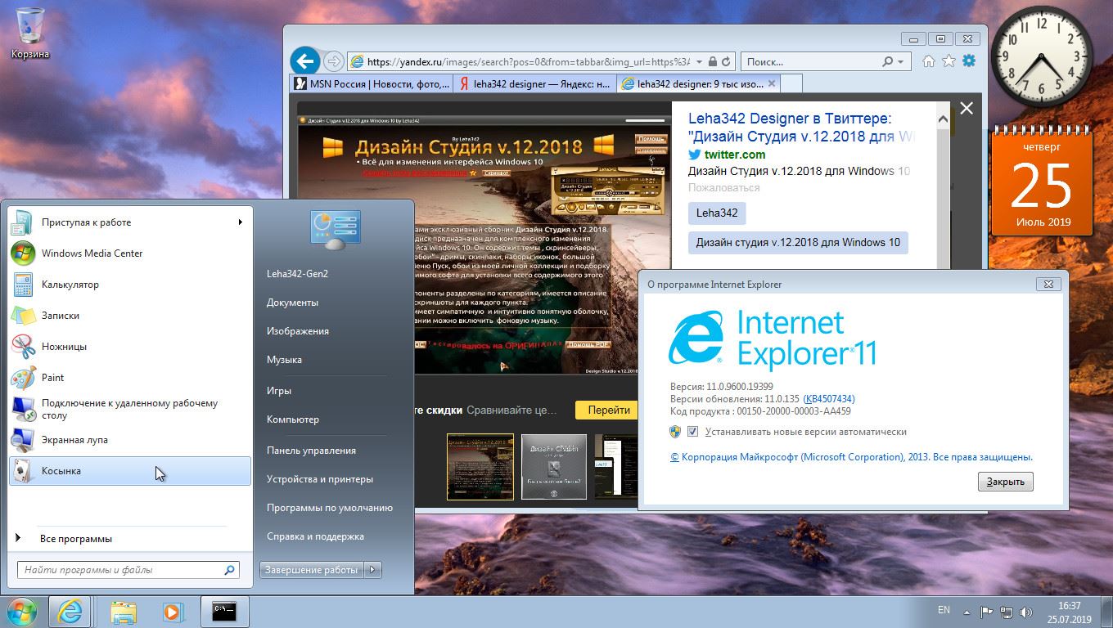Expand the search box dropdown arrow
Viewport: 1113px width, 628px height.
coord(901,62)
